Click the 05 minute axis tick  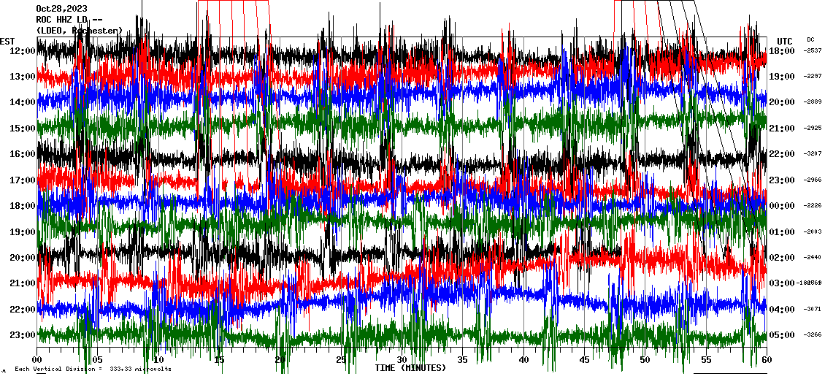coord(98,360)
